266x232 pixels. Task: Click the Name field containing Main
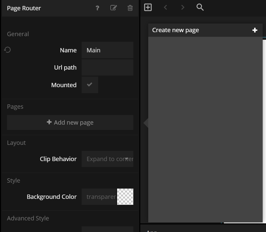pyautogui.click(x=107, y=50)
